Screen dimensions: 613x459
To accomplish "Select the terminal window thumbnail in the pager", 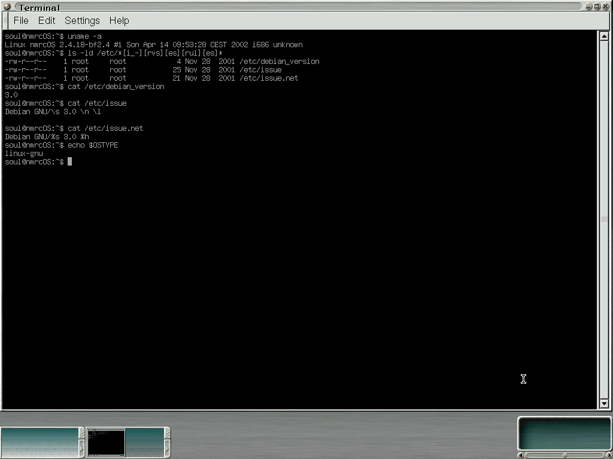I will coord(107,443).
